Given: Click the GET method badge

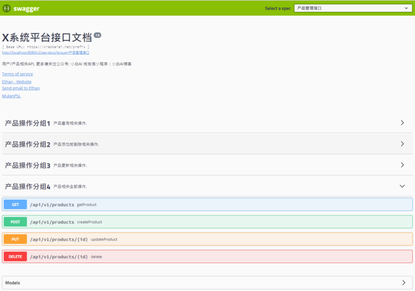Looking at the screenshot, I should tap(16, 204).
